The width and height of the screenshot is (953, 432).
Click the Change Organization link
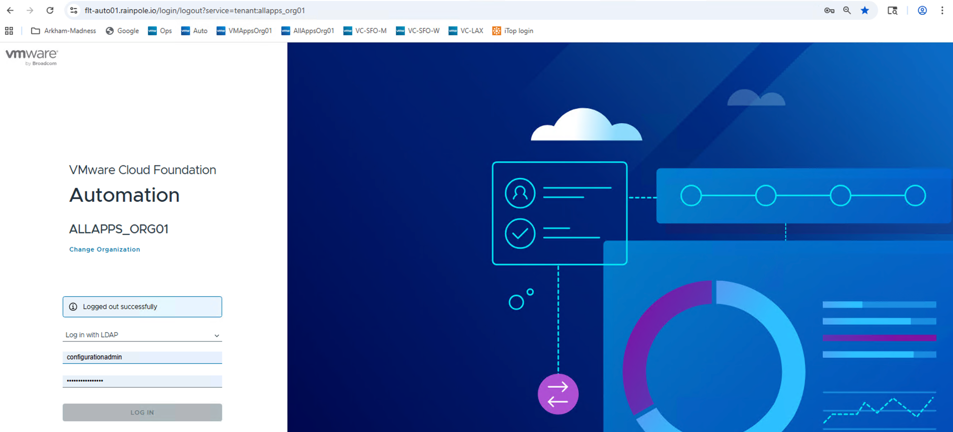pos(105,249)
